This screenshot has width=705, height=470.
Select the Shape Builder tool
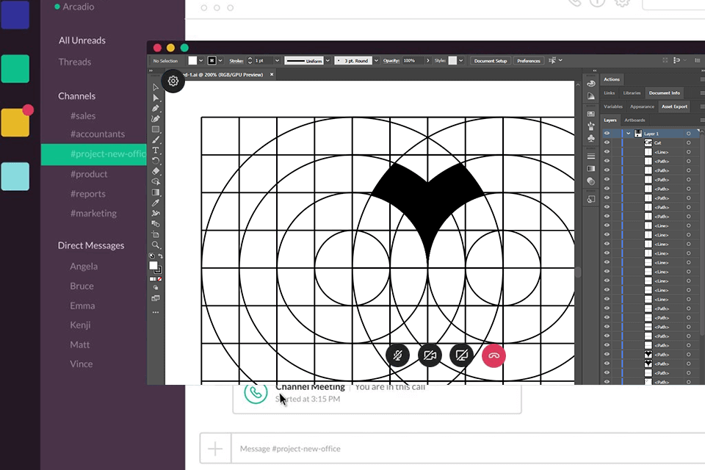click(x=156, y=181)
